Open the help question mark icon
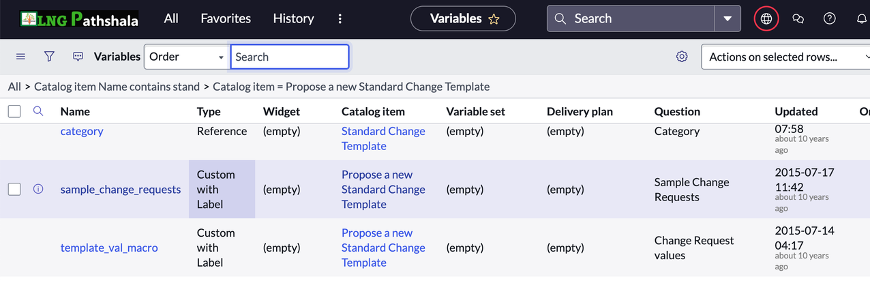The height and width of the screenshot is (281, 870). (x=830, y=19)
